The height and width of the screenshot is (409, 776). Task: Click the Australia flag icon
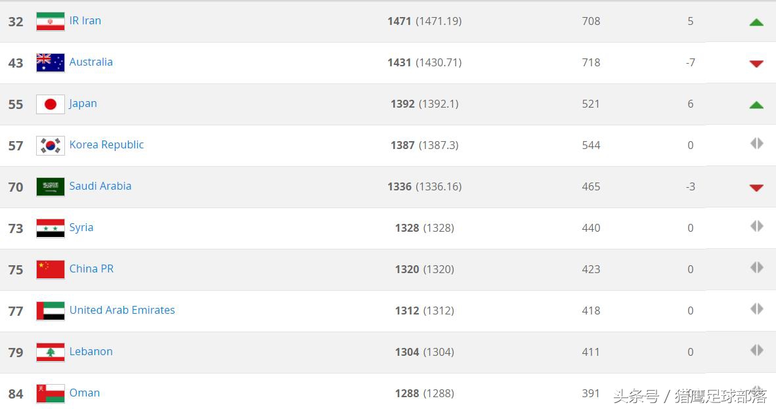[x=51, y=63]
